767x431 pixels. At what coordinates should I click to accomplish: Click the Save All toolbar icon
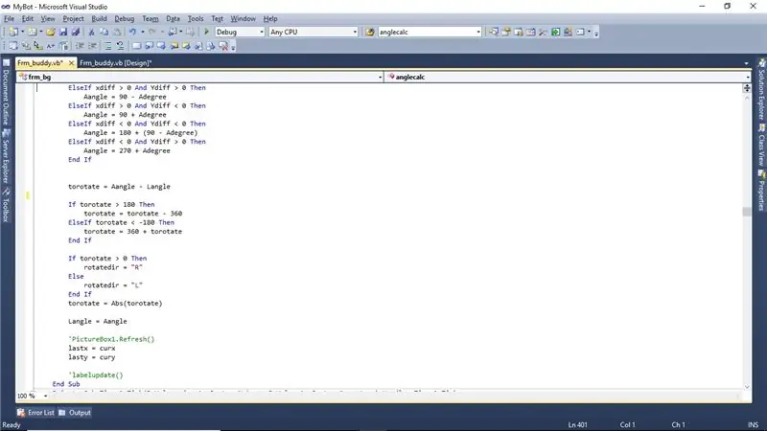point(76,32)
